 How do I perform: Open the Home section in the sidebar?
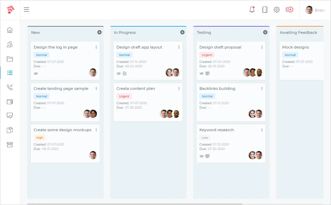pos(10,30)
